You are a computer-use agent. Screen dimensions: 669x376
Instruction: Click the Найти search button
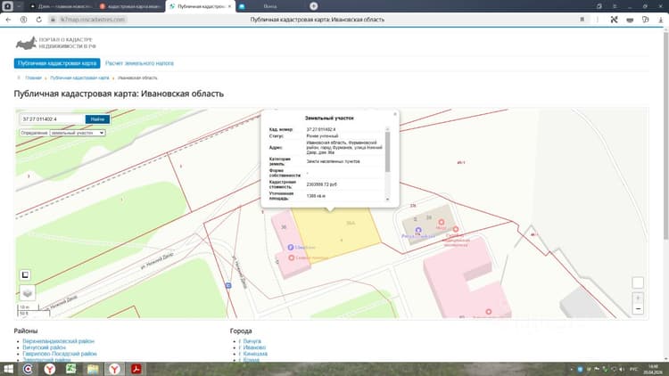pyautogui.click(x=97, y=119)
